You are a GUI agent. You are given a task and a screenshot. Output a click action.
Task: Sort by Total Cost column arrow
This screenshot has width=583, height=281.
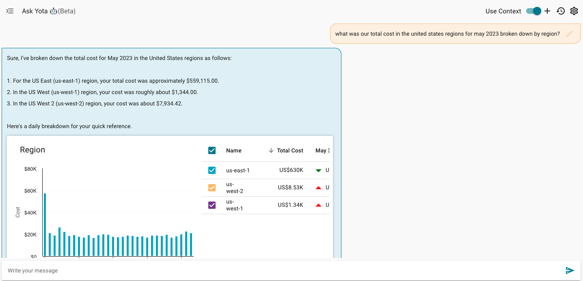(x=271, y=150)
